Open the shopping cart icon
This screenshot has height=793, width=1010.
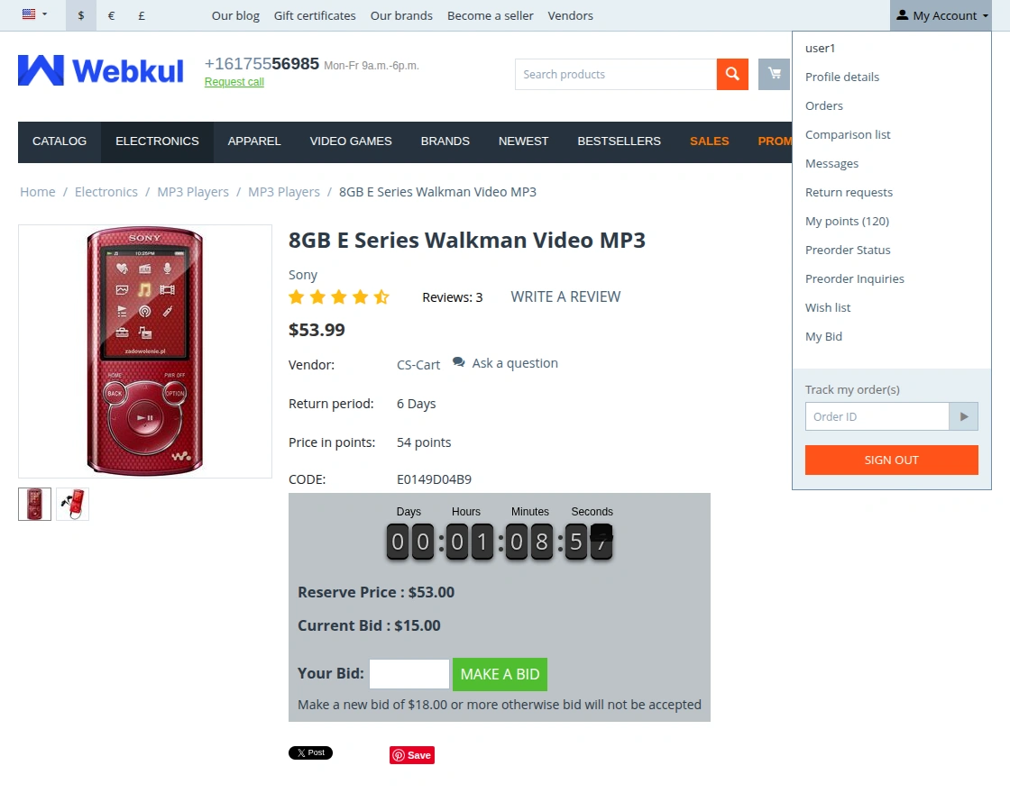(x=775, y=74)
